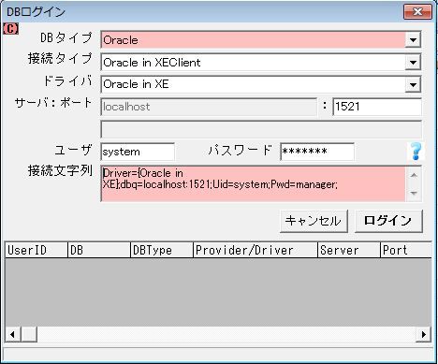This screenshot has width=438, height=364.
Task: Click the empty field below the server
Action: [x=261, y=129]
